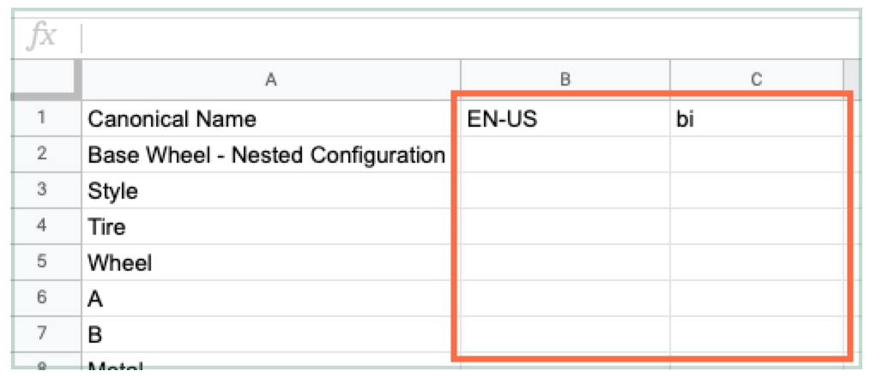Click the Style cell
The height and width of the screenshot is (377, 870).
(x=271, y=190)
